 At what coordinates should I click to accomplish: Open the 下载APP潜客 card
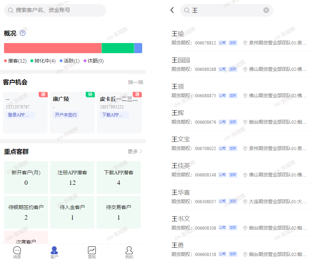[x=119, y=177]
